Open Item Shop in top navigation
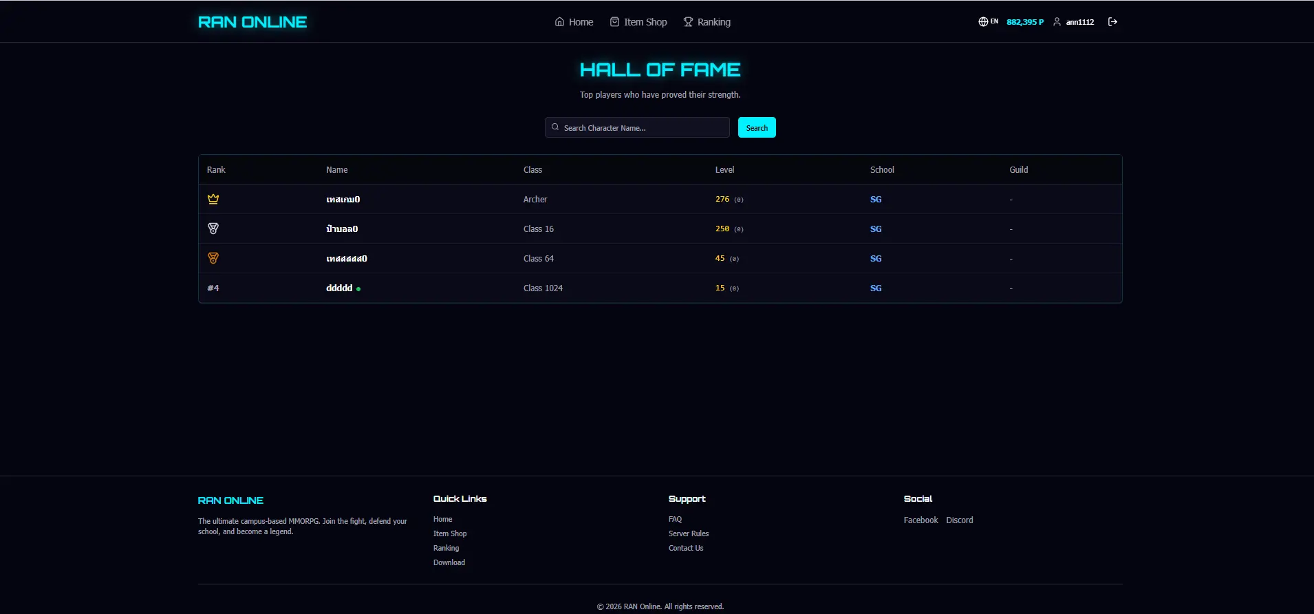Image resolution: width=1314 pixels, height=614 pixels. (638, 22)
